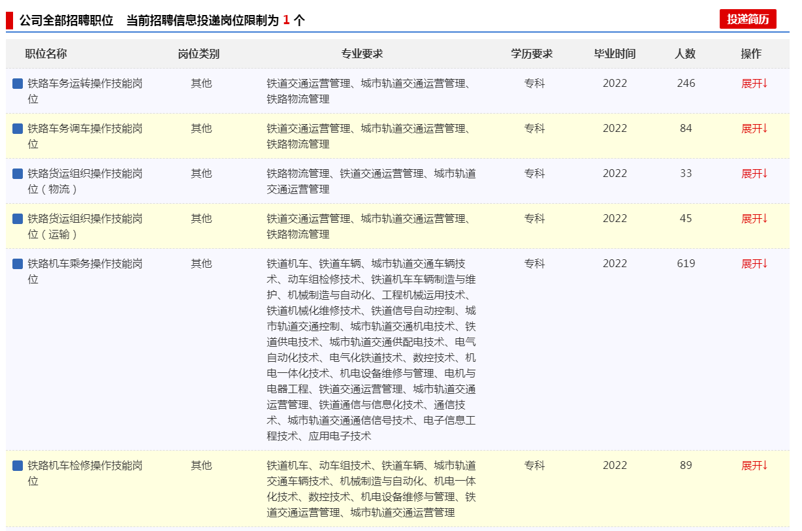Image resolution: width=802 pixels, height=531 pixels.
Task: Click the 岗位类别 column header
Action: click(199, 54)
